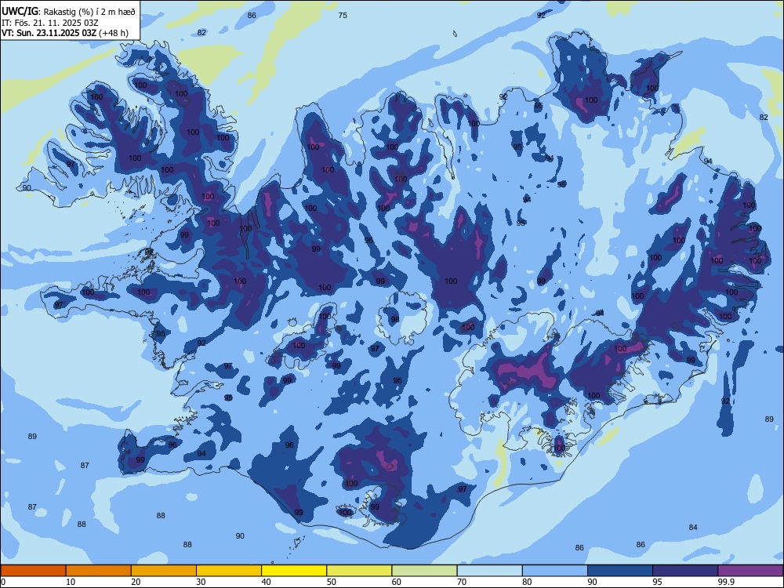Click the legend scale label '60'
This screenshot has width=784, height=588.
[397, 582]
